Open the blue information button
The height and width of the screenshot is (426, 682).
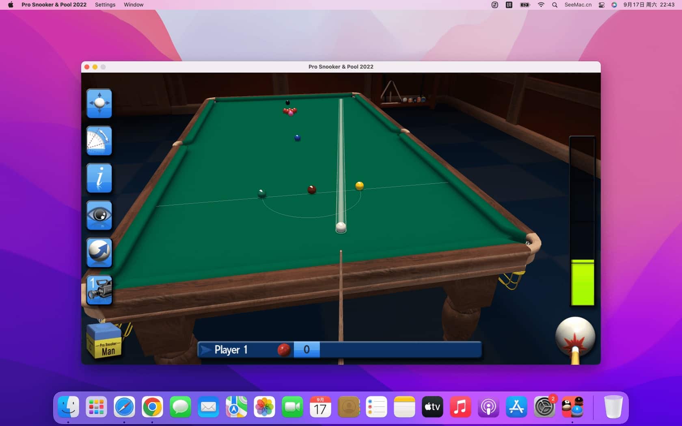99,178
